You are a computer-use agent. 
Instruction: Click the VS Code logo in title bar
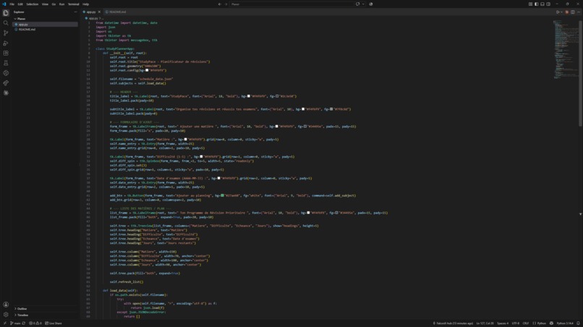[4, 4]
